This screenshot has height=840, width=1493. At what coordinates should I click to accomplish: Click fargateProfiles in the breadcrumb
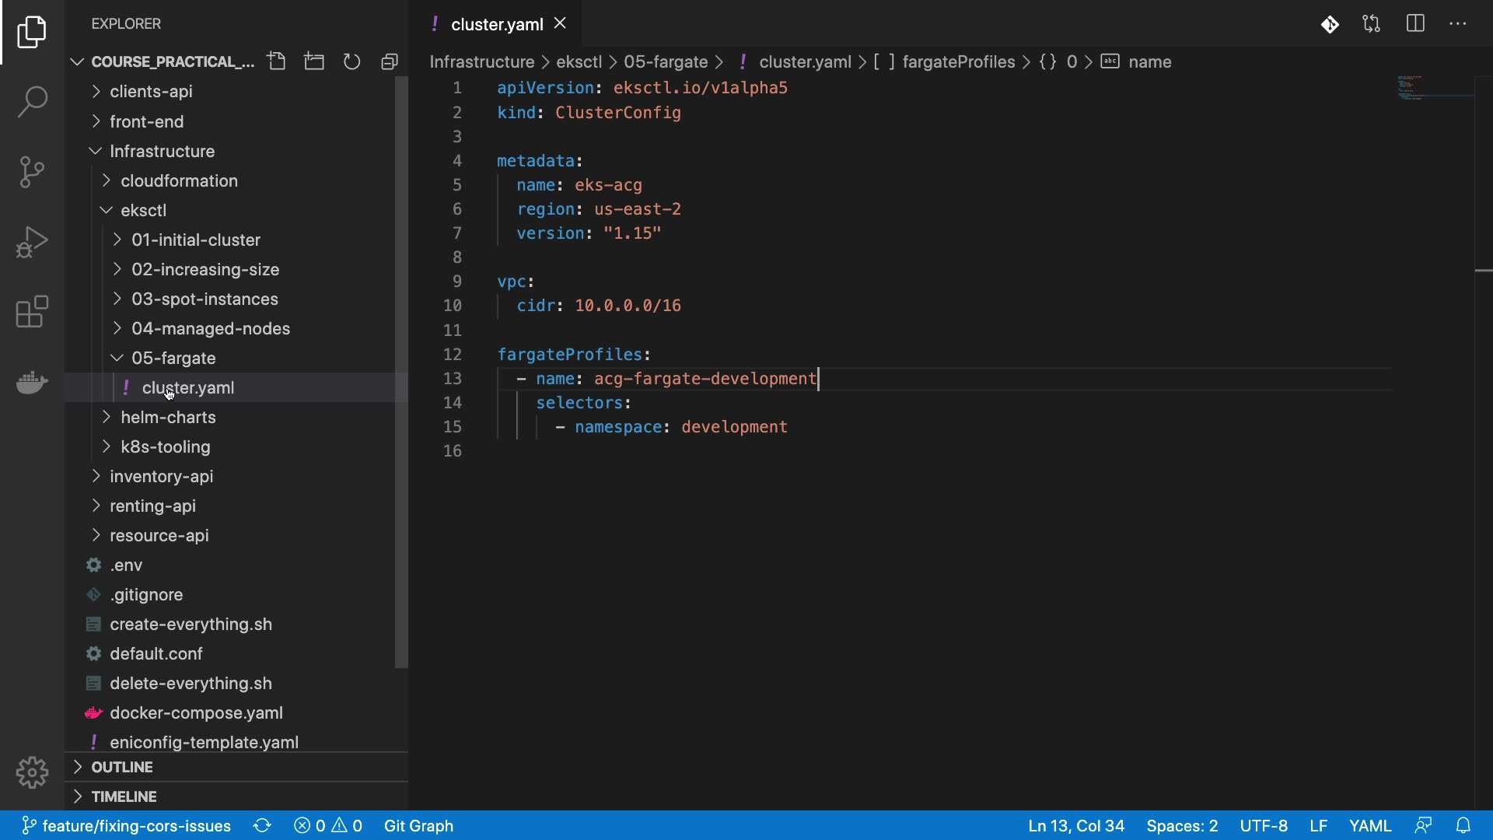point(958,62)
